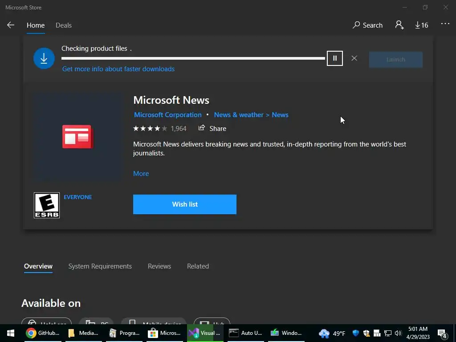Open Microsoft Corporation publisher link

168,114
